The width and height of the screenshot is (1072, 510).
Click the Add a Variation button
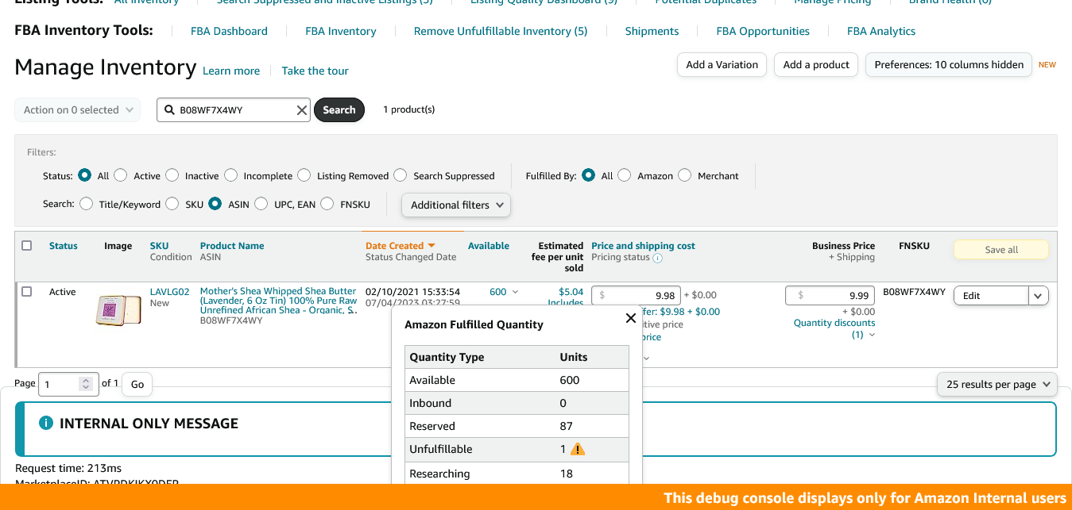(x=722, y=65)
